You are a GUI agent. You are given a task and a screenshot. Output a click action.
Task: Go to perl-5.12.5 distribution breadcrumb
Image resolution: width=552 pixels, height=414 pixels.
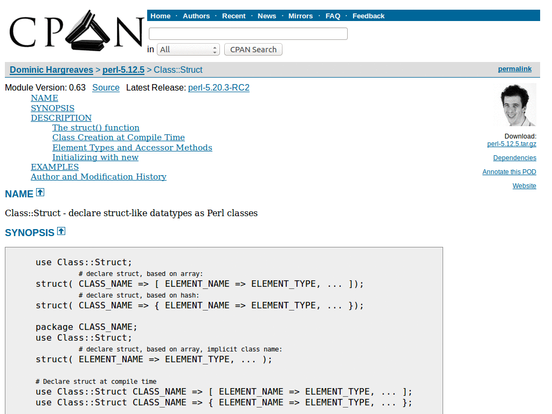[x=123, y=70]
